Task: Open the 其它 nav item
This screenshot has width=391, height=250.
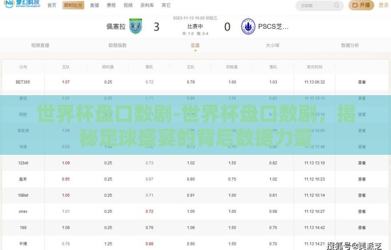Action: (x=166, y=5)
